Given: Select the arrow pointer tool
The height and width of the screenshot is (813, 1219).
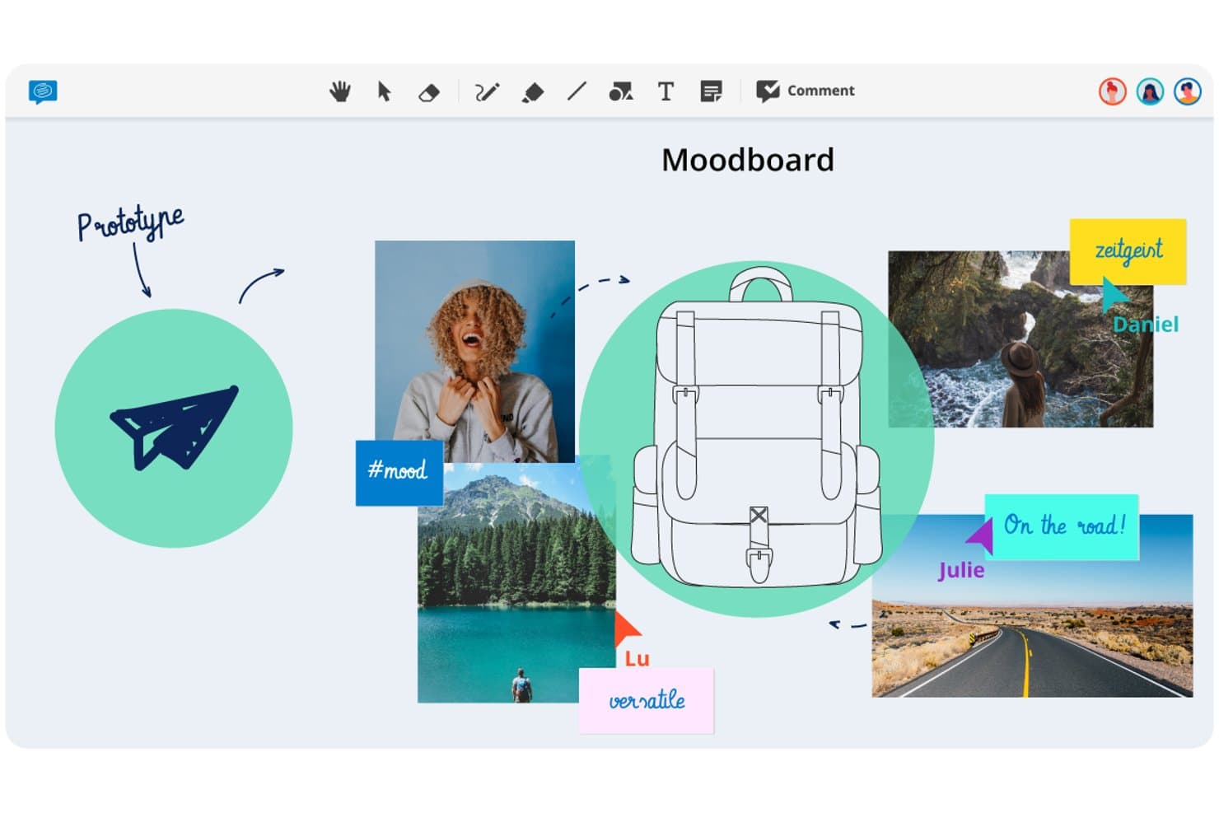Looking at the screenshot, I should [x=384, y=91].
